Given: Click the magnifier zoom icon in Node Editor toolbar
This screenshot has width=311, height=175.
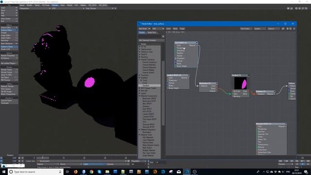Looking at the screenshot, I should [291, 29].
